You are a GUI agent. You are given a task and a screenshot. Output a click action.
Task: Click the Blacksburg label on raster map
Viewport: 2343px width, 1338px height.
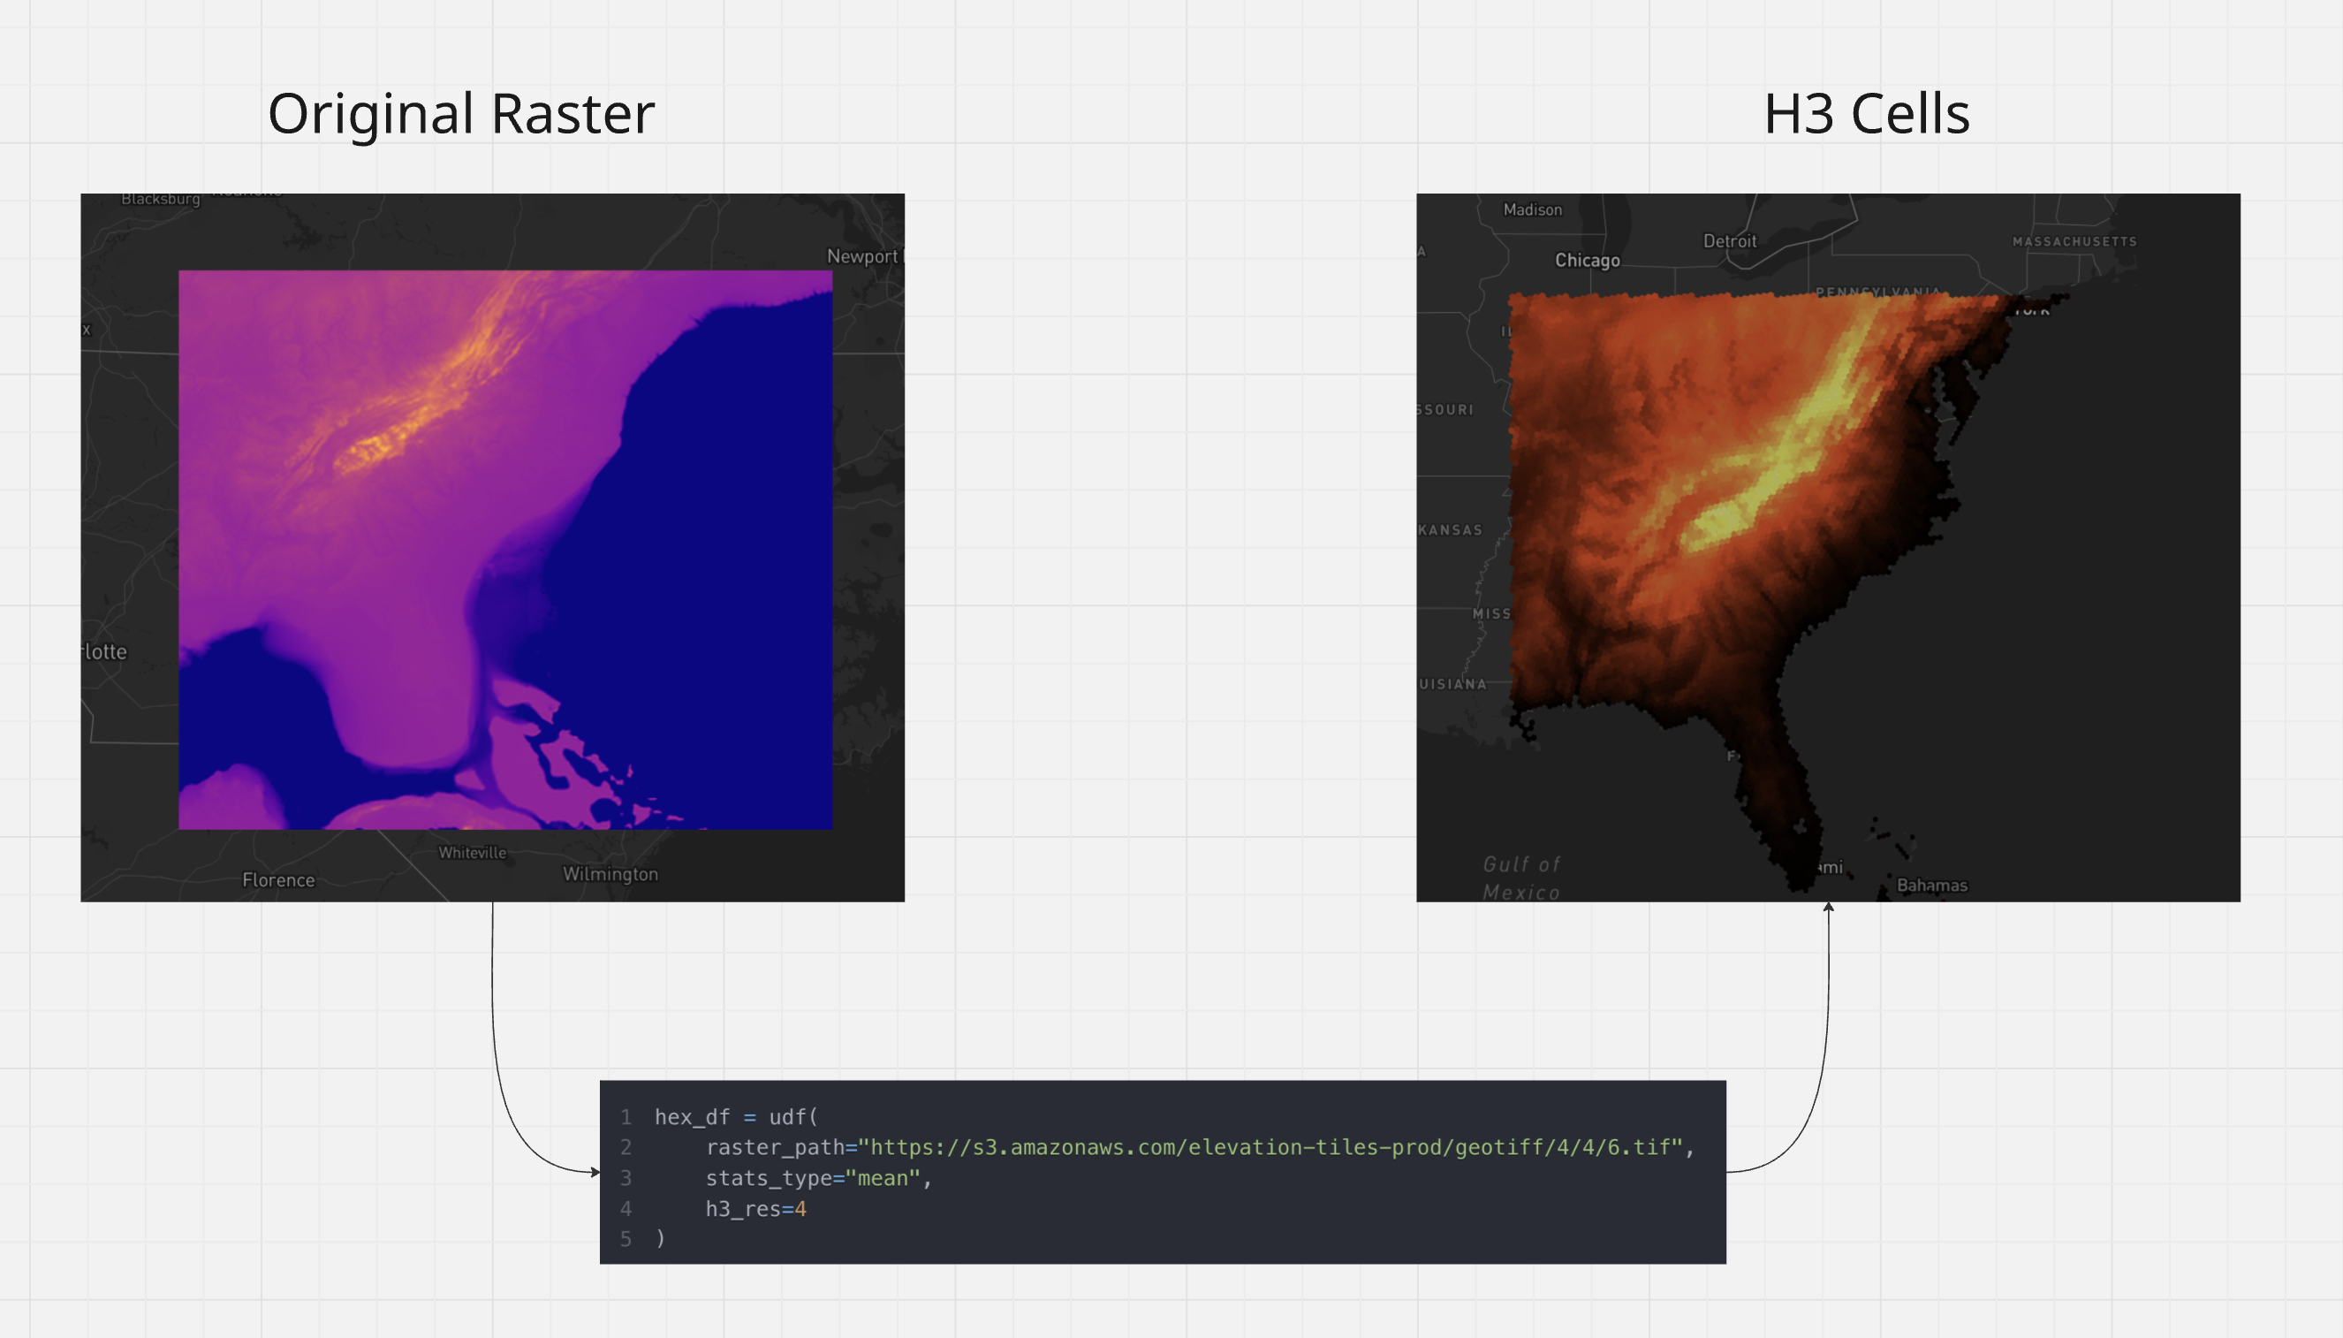[x=161, y=199]
